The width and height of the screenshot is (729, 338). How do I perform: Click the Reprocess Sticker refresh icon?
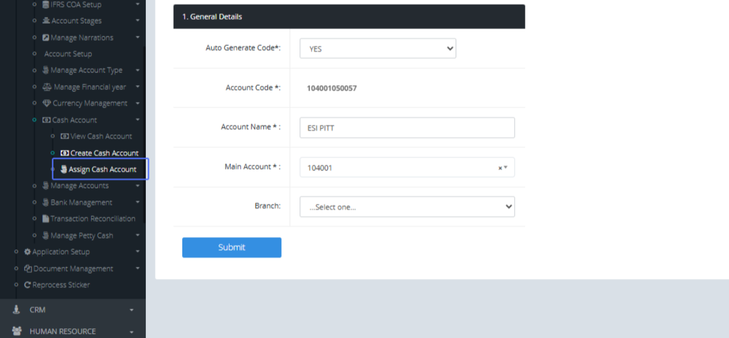tap(27, 285)
